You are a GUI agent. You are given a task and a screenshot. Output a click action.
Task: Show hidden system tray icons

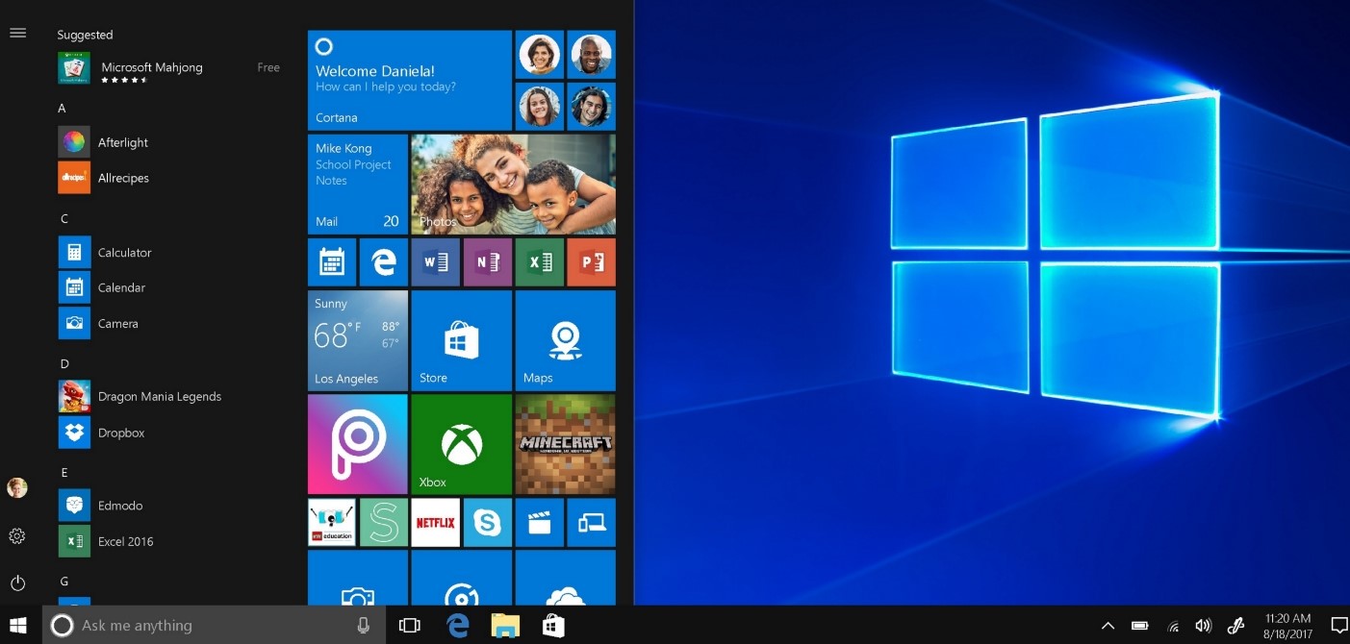(1108, 626)
